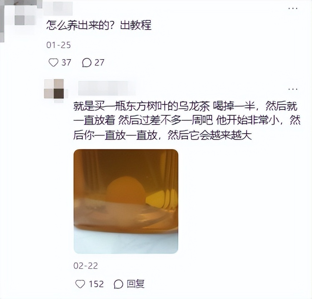Click the reply text about 东方树叶 oolong tea
The width and height of the screenshot is (312, 299).
pos(187,120)
